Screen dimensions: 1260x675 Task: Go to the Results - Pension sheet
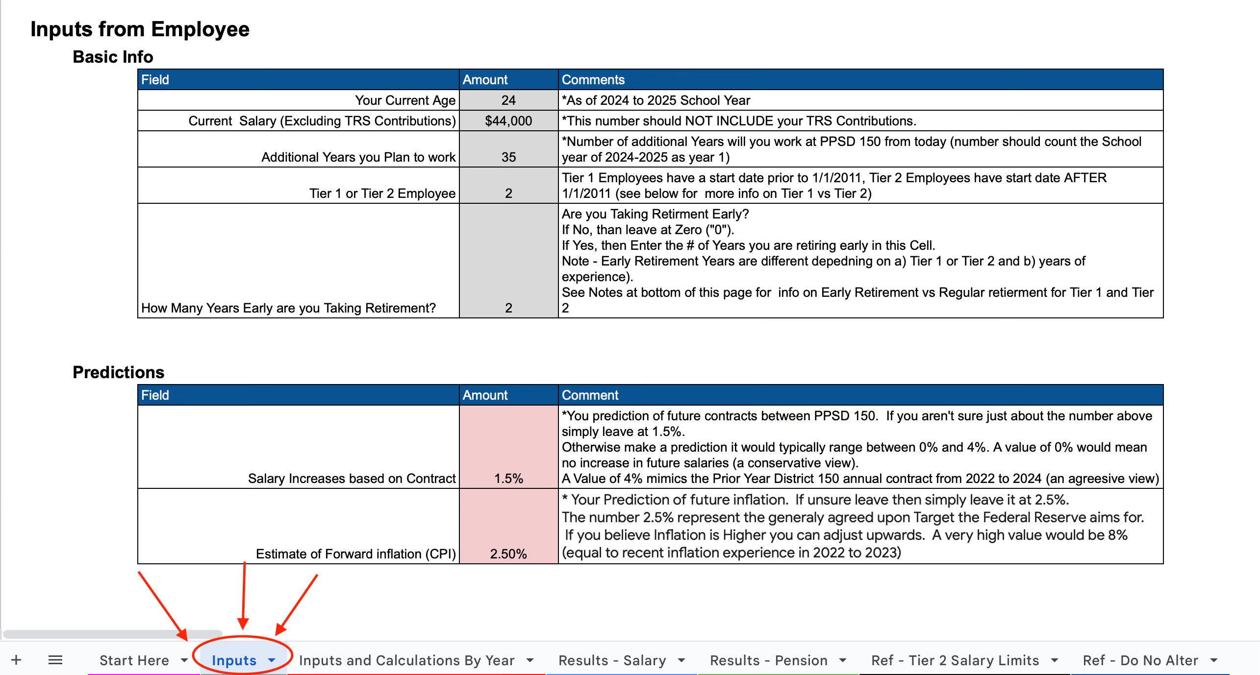pyautogui.click(x=768, y=660)
